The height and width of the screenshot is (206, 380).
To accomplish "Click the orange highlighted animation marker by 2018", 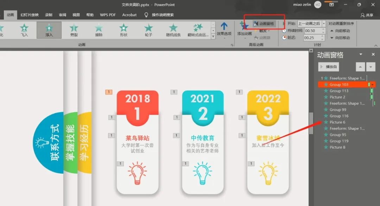I will point(109,92).
